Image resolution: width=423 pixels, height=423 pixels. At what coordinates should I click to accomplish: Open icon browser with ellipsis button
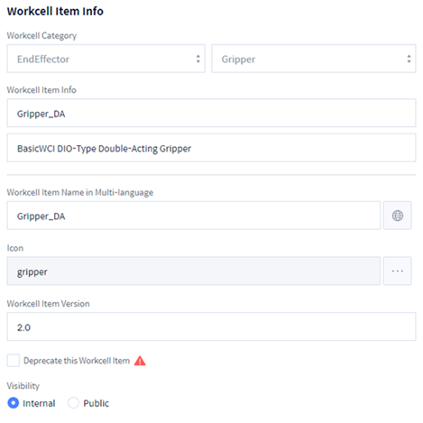[x=397, y=271]
